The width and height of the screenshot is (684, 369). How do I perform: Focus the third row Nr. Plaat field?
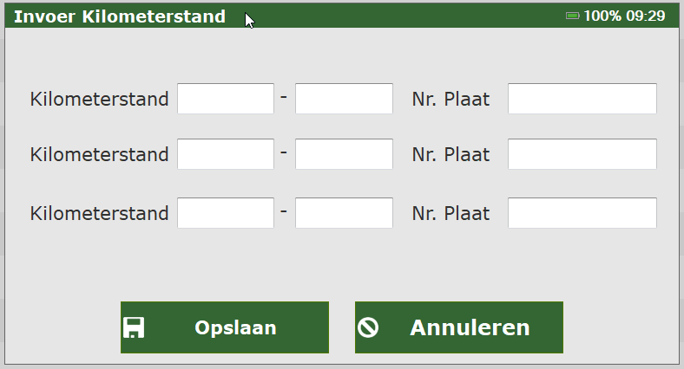(x=582, y=213)
